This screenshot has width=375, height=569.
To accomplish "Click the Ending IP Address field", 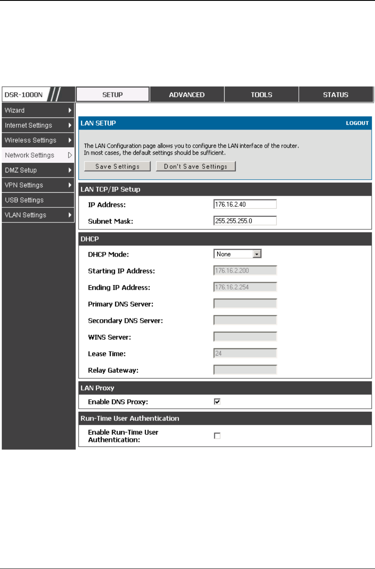I will [245, 287].
